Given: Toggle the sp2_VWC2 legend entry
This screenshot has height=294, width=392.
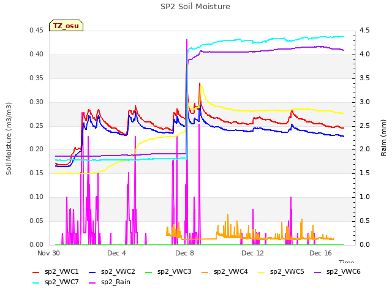Looking at the screenshot, I should [x=112, y=272].
